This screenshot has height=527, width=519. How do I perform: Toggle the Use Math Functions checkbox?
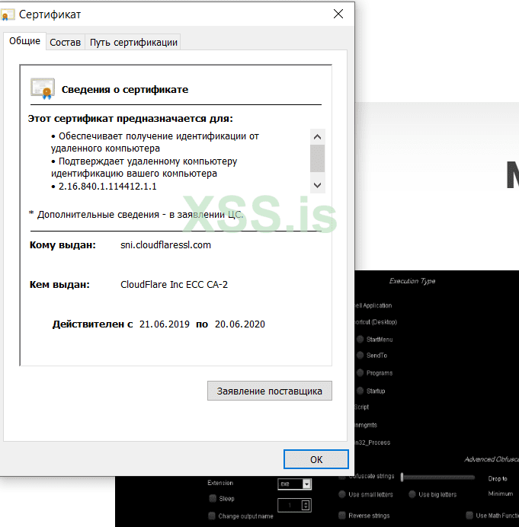pos(469,516)
